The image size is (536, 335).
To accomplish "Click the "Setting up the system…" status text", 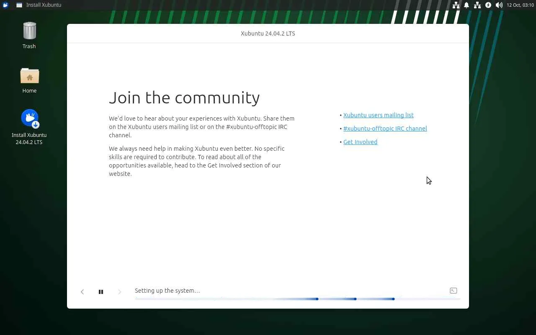I will click(x=167, y=291).
